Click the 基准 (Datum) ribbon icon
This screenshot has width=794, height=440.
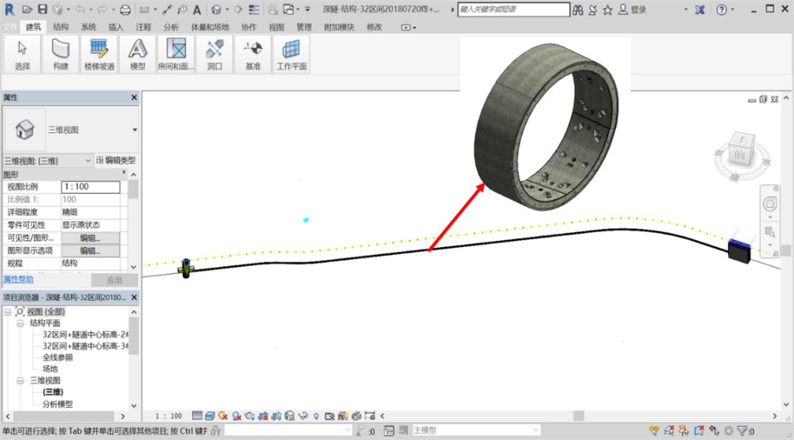253,54
